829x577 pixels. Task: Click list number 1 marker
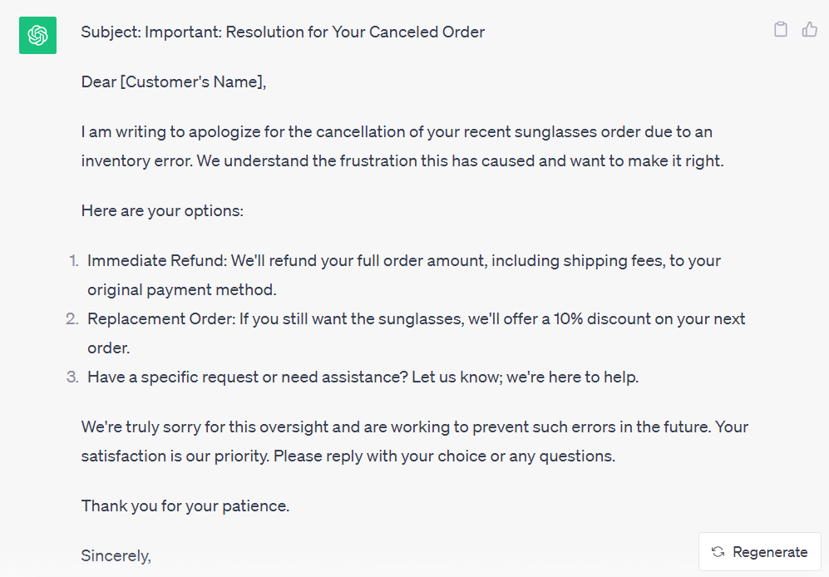(72, 261)
